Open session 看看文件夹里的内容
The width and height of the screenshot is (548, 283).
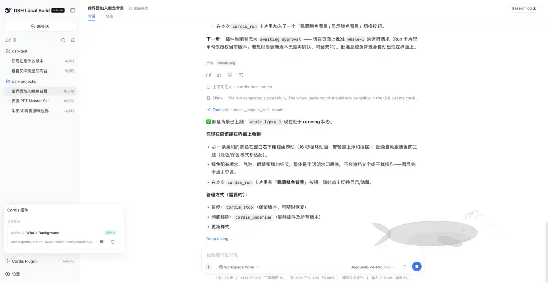[40, 70]
